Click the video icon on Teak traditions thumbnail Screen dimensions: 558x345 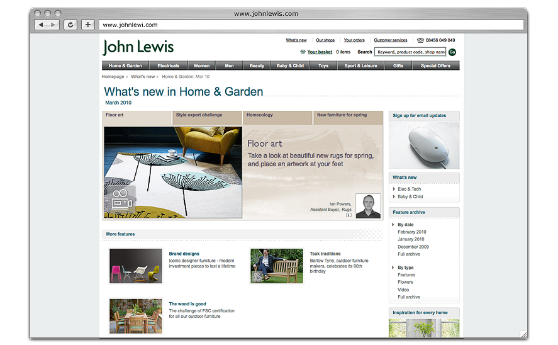(257, 276)
